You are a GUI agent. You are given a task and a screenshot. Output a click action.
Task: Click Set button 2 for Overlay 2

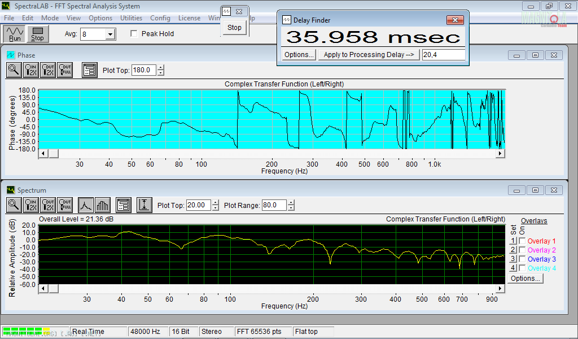[x=513, y=250]
